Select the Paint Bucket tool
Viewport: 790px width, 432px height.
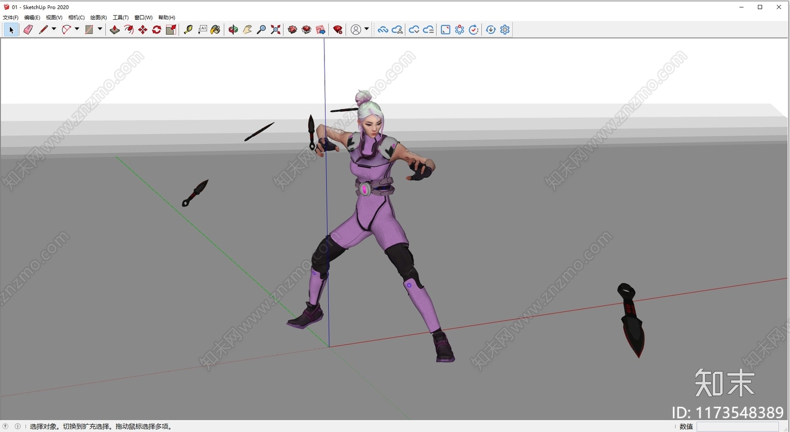[215, 30]
